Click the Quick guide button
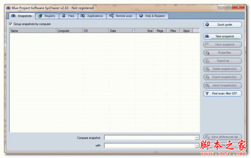 [x=223, y=25]
